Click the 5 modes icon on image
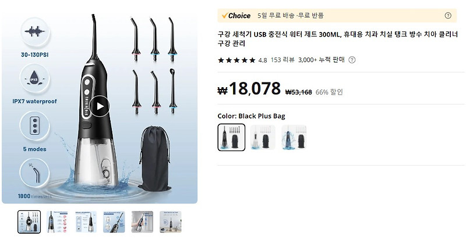The width and height of the screenshot is (466, 247). pos(35,126)
